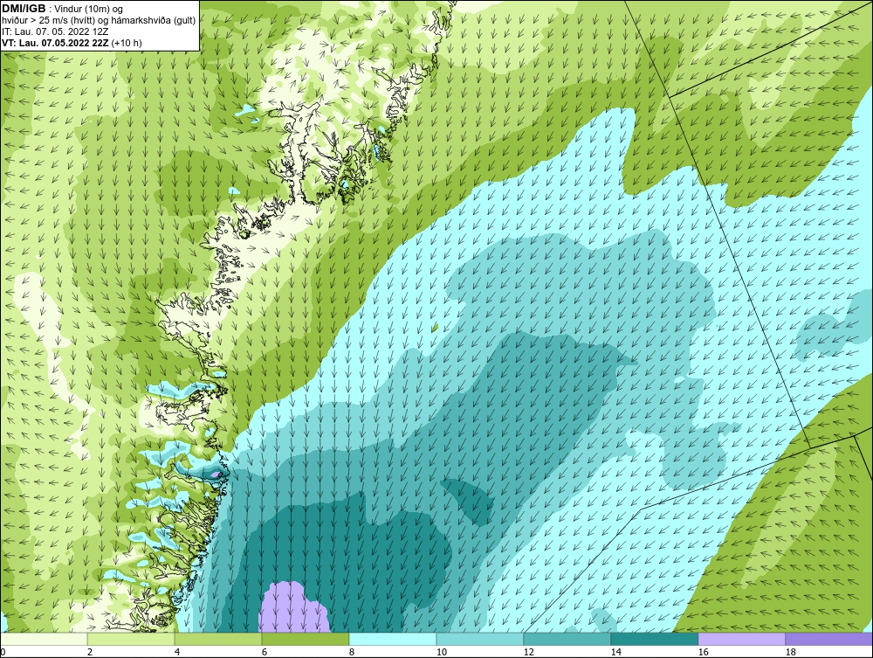The image size is (873, 658).
Task: Click the 18+ m/s purple legend swatch
Action: point(828,639)
